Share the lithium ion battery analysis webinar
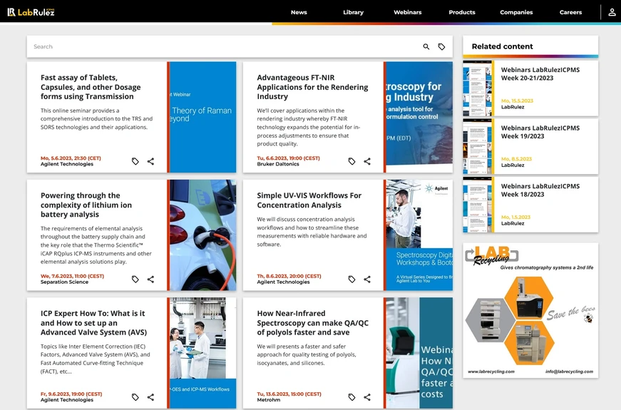The image size is (621, 410). (x=151, y=280)
